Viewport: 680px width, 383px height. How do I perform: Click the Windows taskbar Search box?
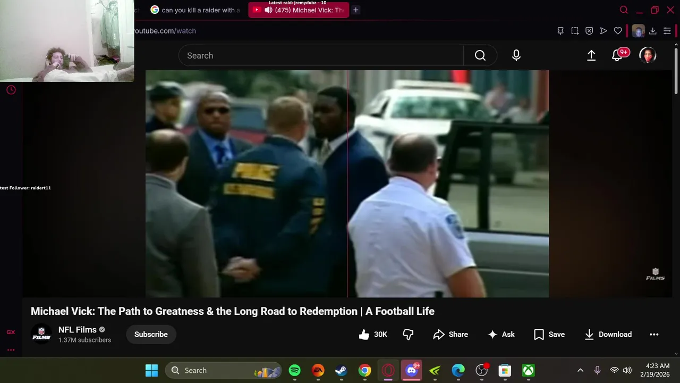224,370
